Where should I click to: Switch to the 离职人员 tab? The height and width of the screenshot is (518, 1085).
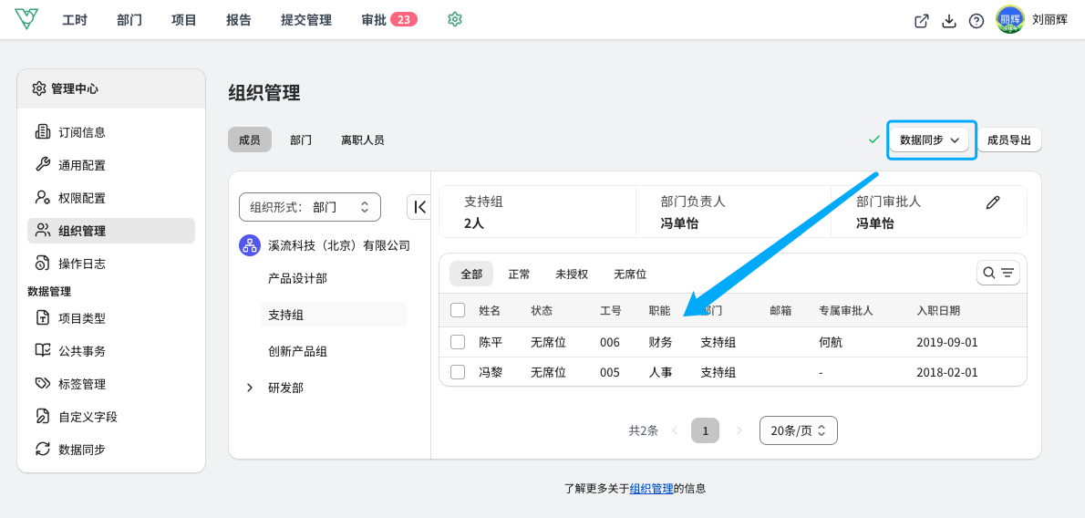[363, 140]
